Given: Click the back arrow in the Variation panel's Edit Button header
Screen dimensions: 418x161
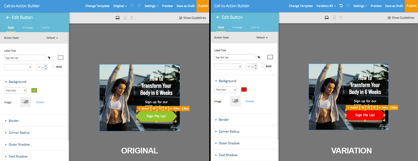Looking at the screenshot, I should click(218, 17).
